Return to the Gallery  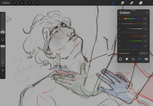pyautogui.click(x=6, y=3)
